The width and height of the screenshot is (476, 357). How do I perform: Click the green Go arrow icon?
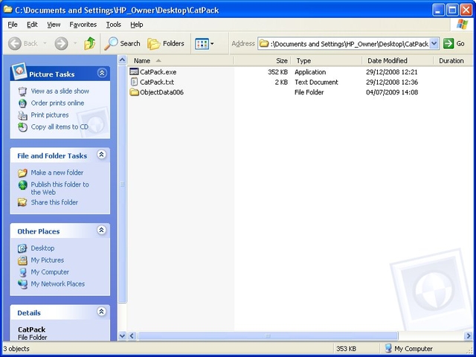tap(448, 44)
